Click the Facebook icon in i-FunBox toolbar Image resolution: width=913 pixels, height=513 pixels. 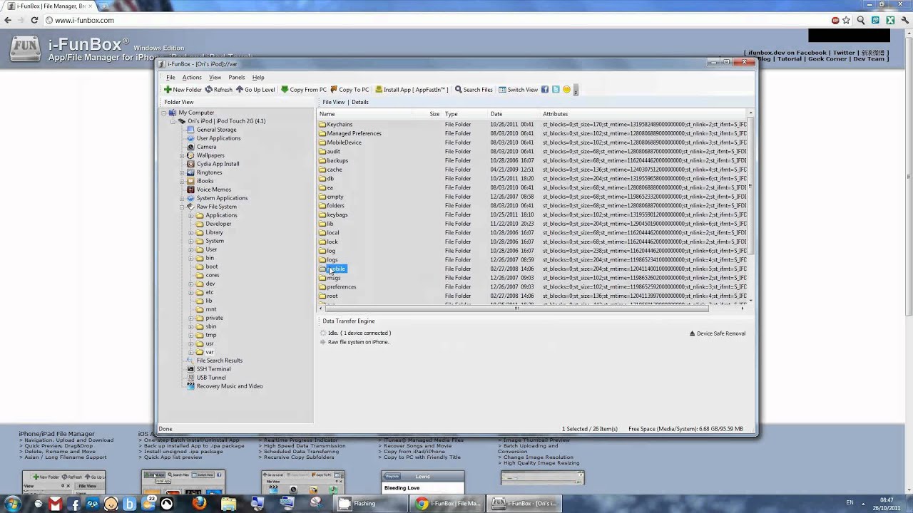pos(545,90)
